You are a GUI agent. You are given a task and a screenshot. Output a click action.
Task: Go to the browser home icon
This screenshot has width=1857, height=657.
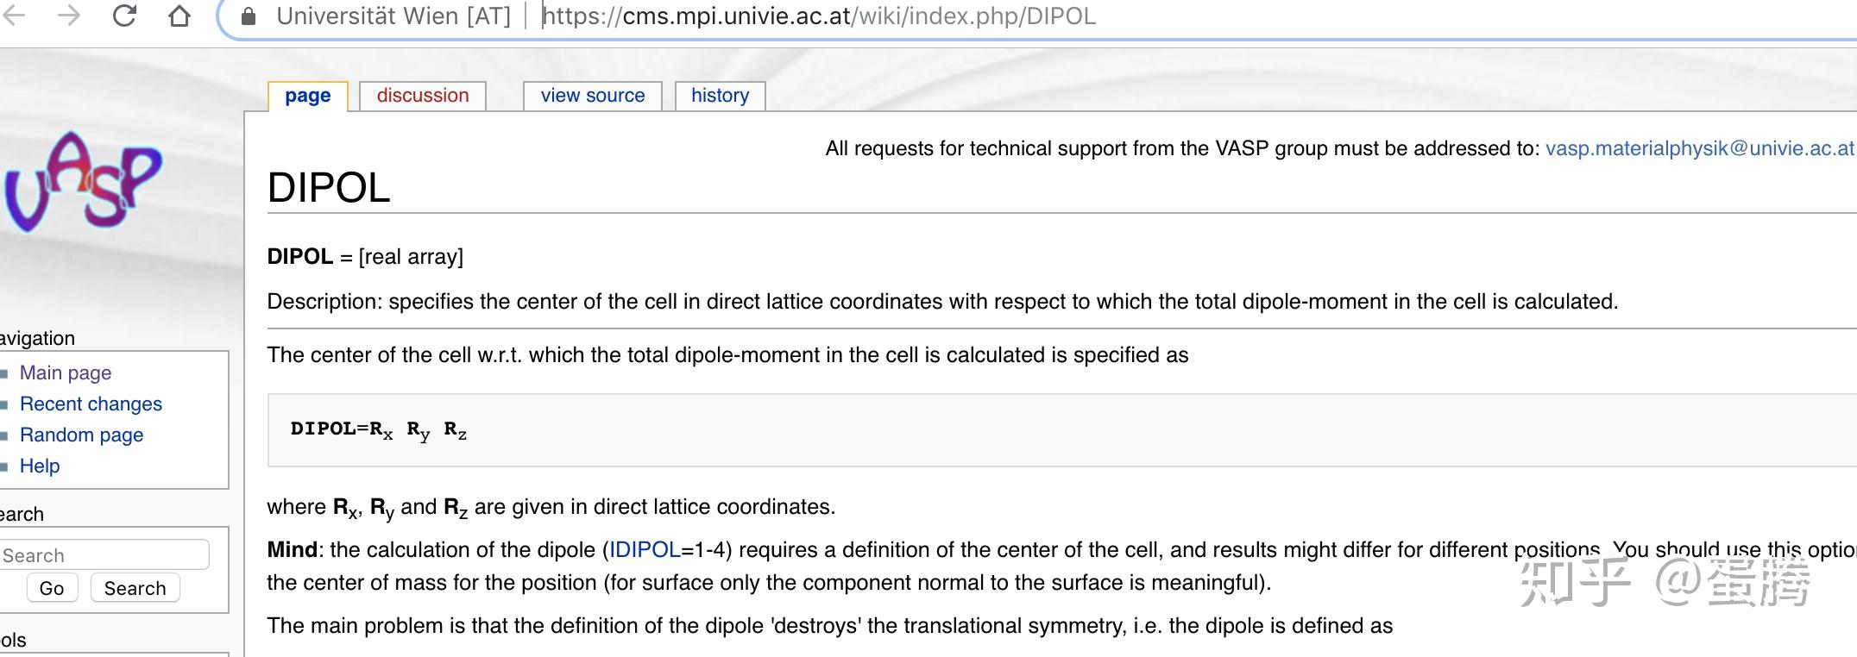coord(179,16)
